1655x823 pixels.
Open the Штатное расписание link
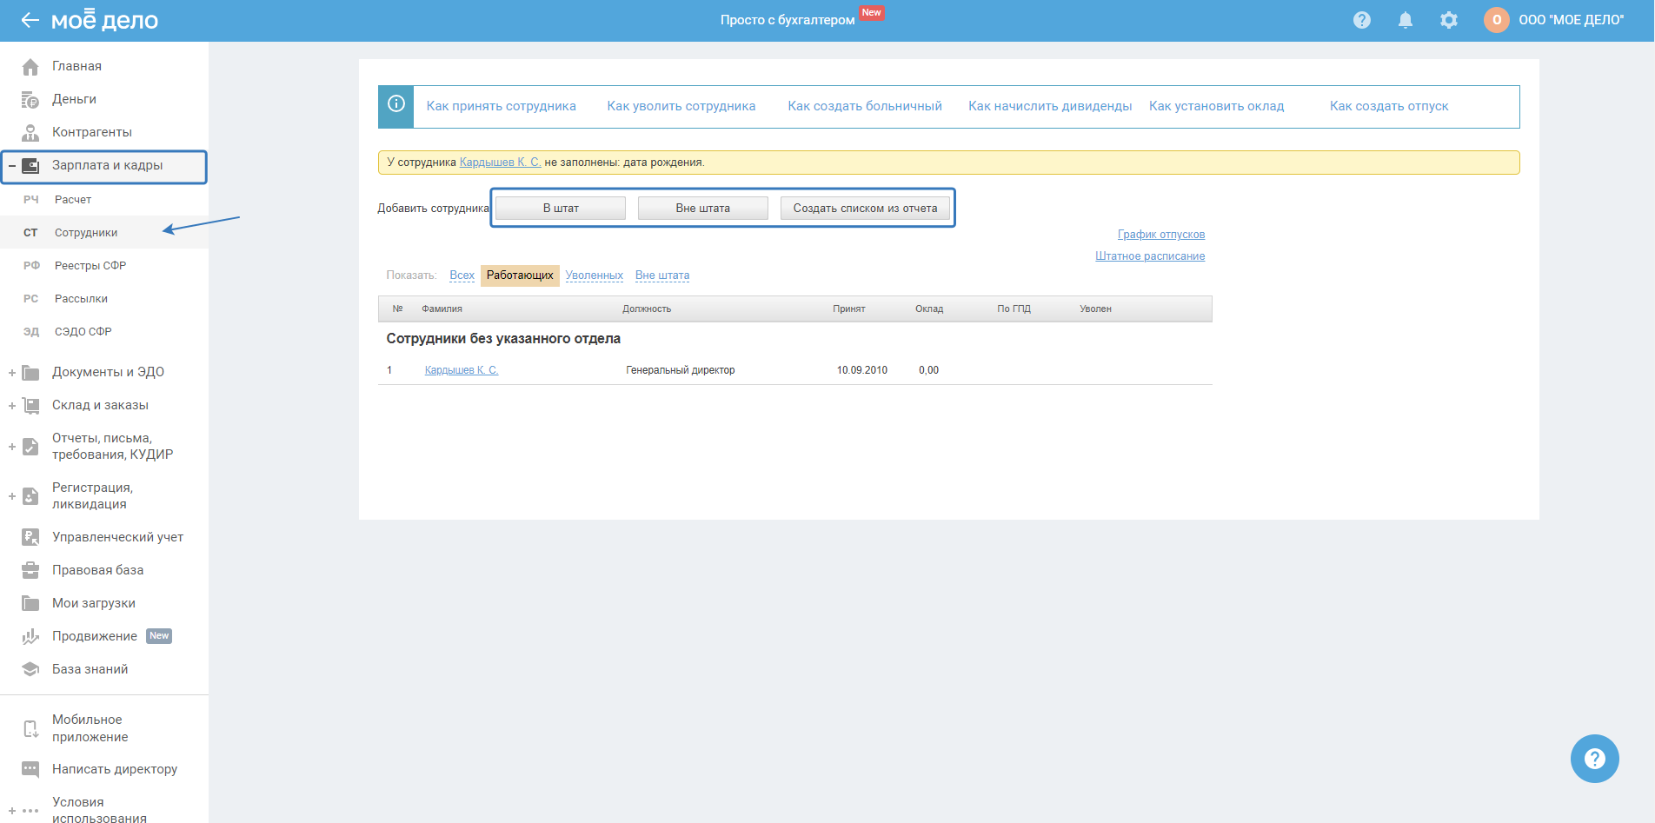click(1149, 256)
